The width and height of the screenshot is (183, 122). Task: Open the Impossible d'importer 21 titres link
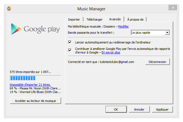pos(30,85)
